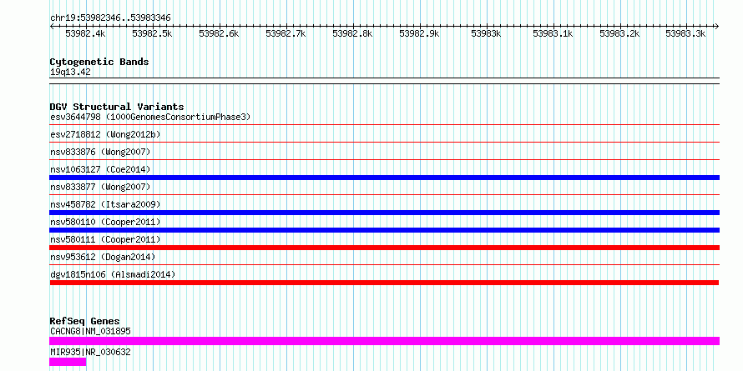
Task: Click the short magenta MIR935 gene bar
Action: pos(68,362)
